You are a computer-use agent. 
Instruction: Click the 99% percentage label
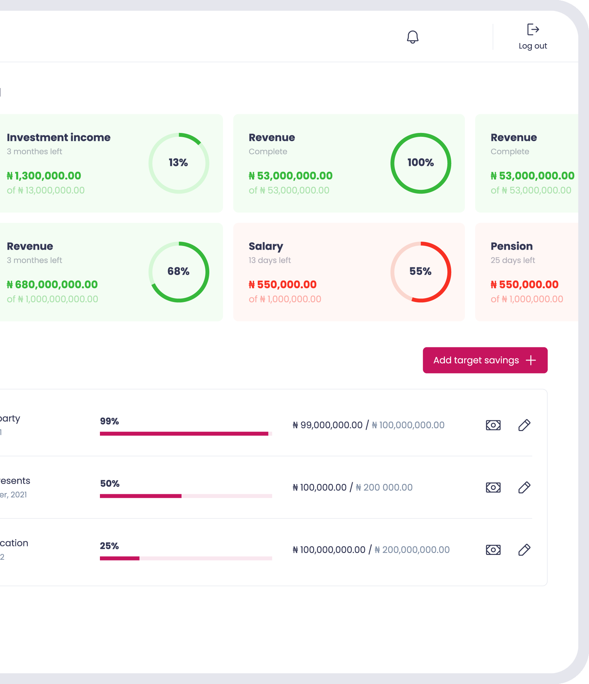point(109,421)
